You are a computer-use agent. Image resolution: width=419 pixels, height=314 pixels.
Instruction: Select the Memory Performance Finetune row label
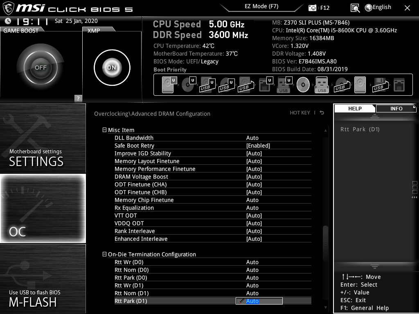(x=155, y=169)
